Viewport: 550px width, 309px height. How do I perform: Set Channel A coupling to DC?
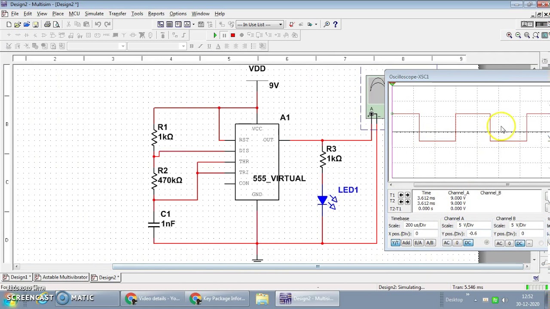pos(468,243)
